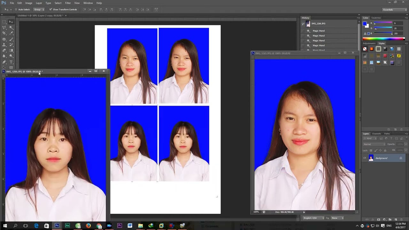The image size is (409, 230).
Task: Click Link layers icon in Layers panel
Action: pyautogui.click(x=367, y=219)
